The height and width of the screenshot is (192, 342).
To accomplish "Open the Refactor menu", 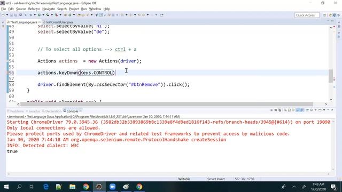I will tap(34, 9).
